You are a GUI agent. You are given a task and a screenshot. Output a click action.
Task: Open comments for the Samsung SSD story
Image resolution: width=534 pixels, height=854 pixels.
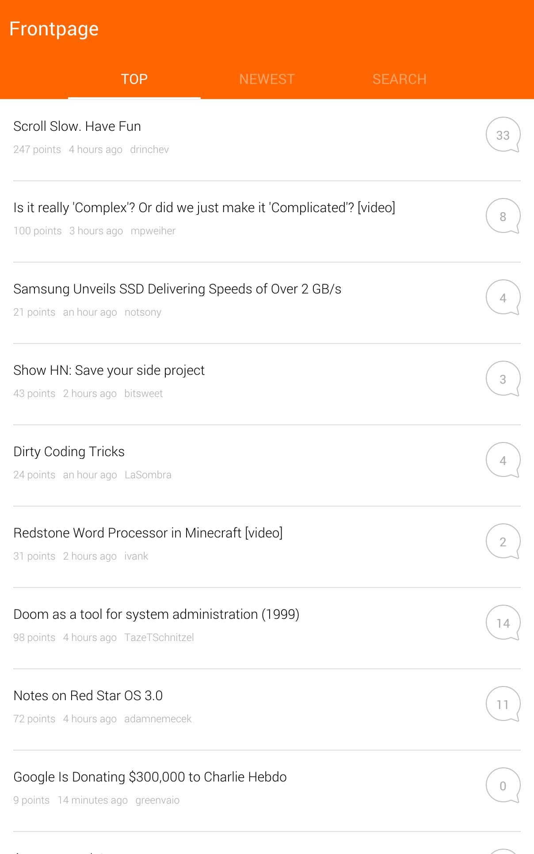pos(503,297)
